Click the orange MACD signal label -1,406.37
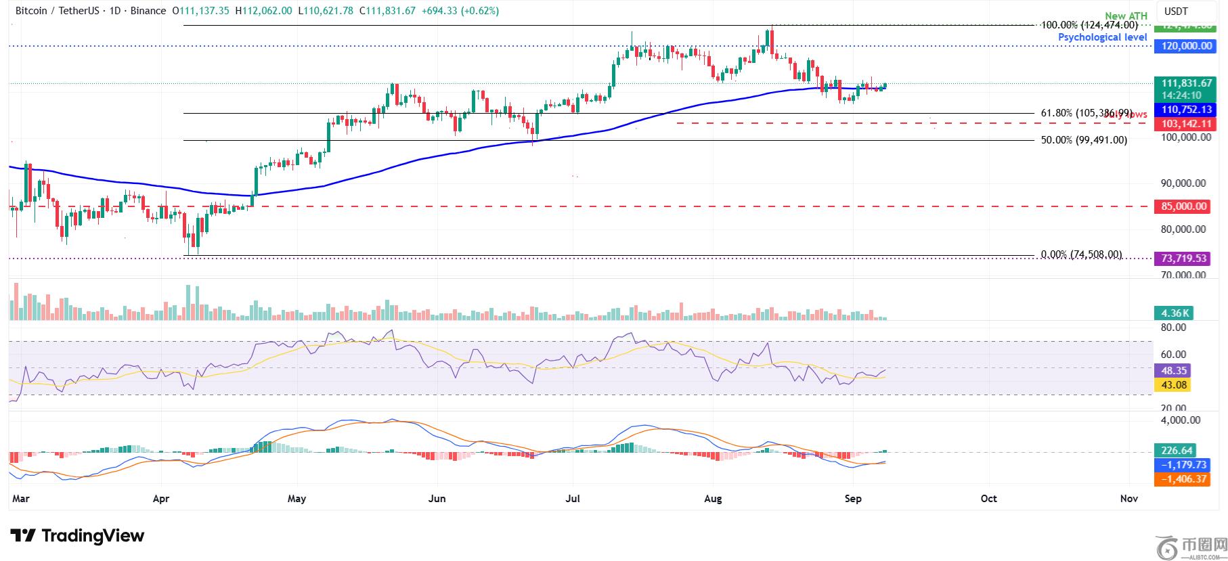Viewport: 1228px width, 561px height. coord(1183,479)
